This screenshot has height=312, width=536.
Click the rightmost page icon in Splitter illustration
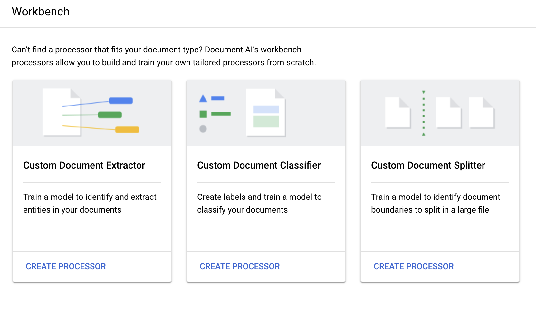pos(482,113)
